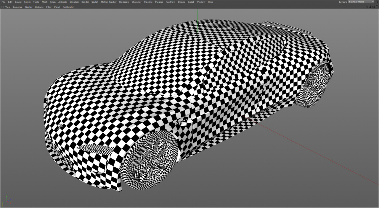
Task: Toggle the active view maximize icon
Action: click(x=377, y=7)
